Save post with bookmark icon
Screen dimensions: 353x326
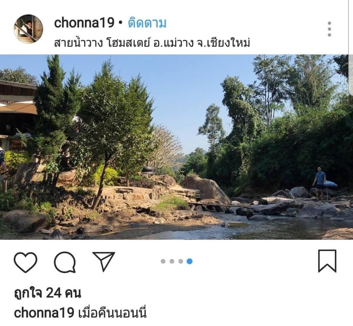coord(327,261)
